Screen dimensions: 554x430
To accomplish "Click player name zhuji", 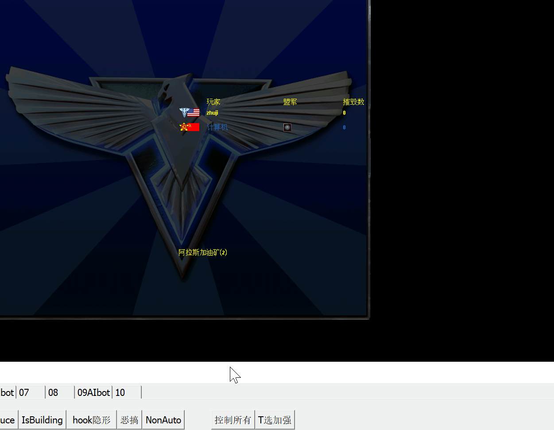I will [x=212, y=112].
